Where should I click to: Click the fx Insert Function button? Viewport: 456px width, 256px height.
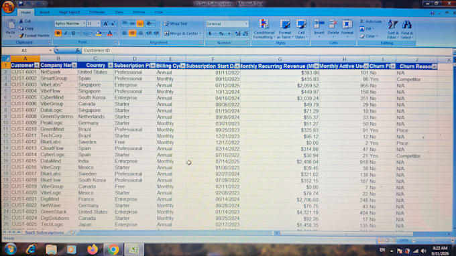78,50
